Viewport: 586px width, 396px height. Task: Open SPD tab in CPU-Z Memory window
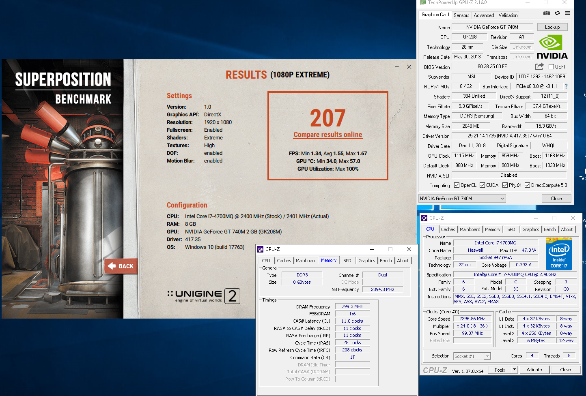click(x=347, y=261)
